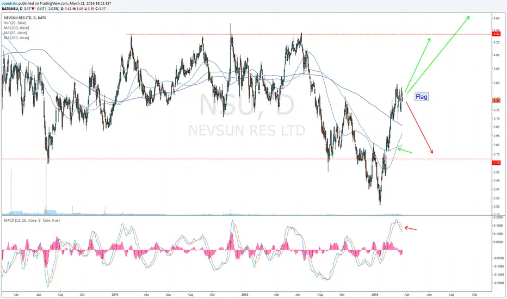Click the 2015 label on time axis
The image size is (507, 299).
(245, 295)
